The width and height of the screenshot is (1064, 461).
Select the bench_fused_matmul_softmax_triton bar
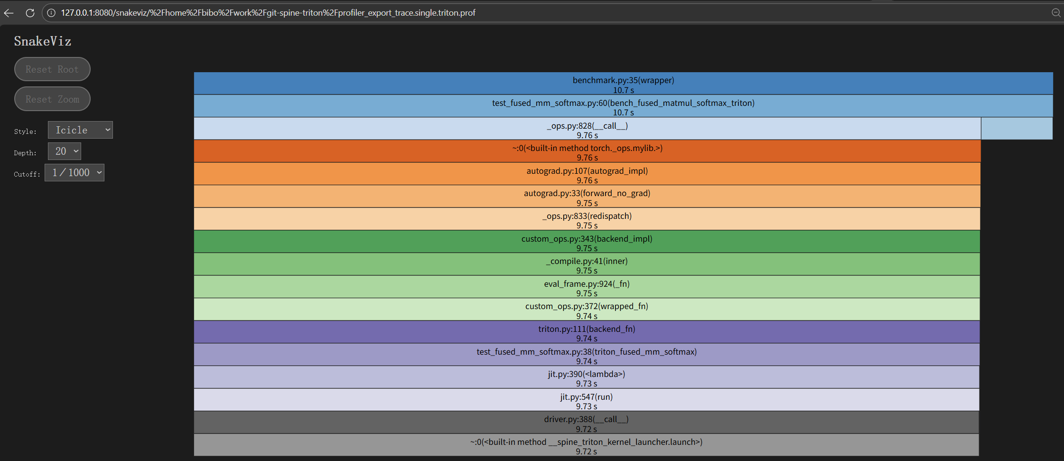coord(623,106)
